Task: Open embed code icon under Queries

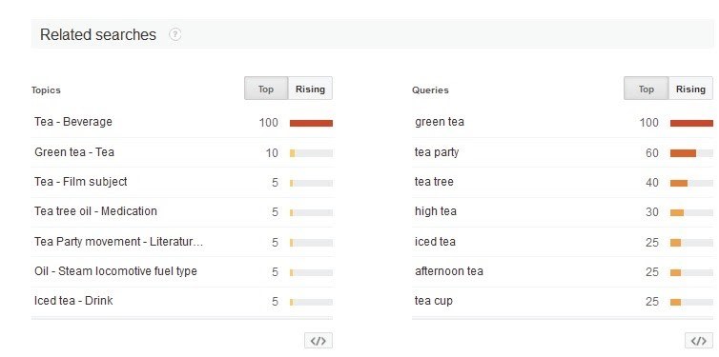Action: point(699,341)
